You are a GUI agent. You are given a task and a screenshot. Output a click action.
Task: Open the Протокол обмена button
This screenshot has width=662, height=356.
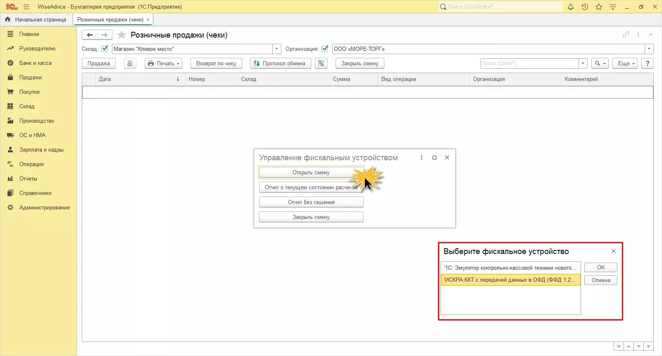tap(281, 63)
